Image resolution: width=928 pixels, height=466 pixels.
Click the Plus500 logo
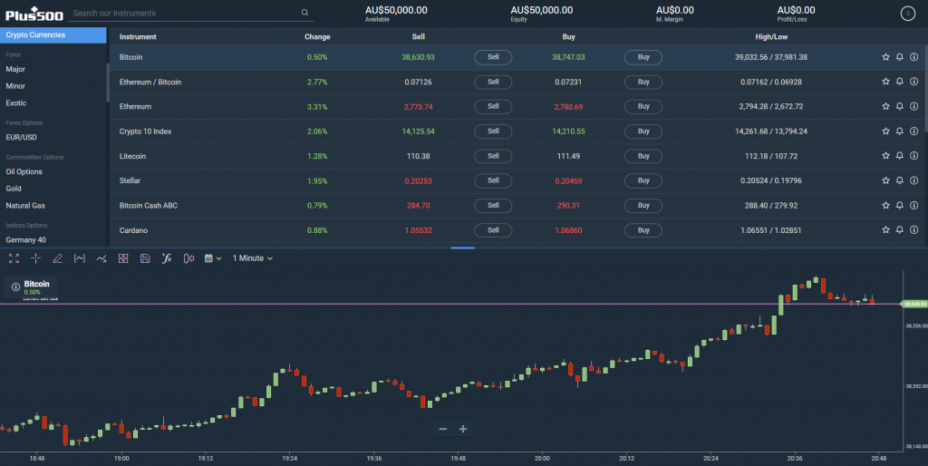pos(34,13)
